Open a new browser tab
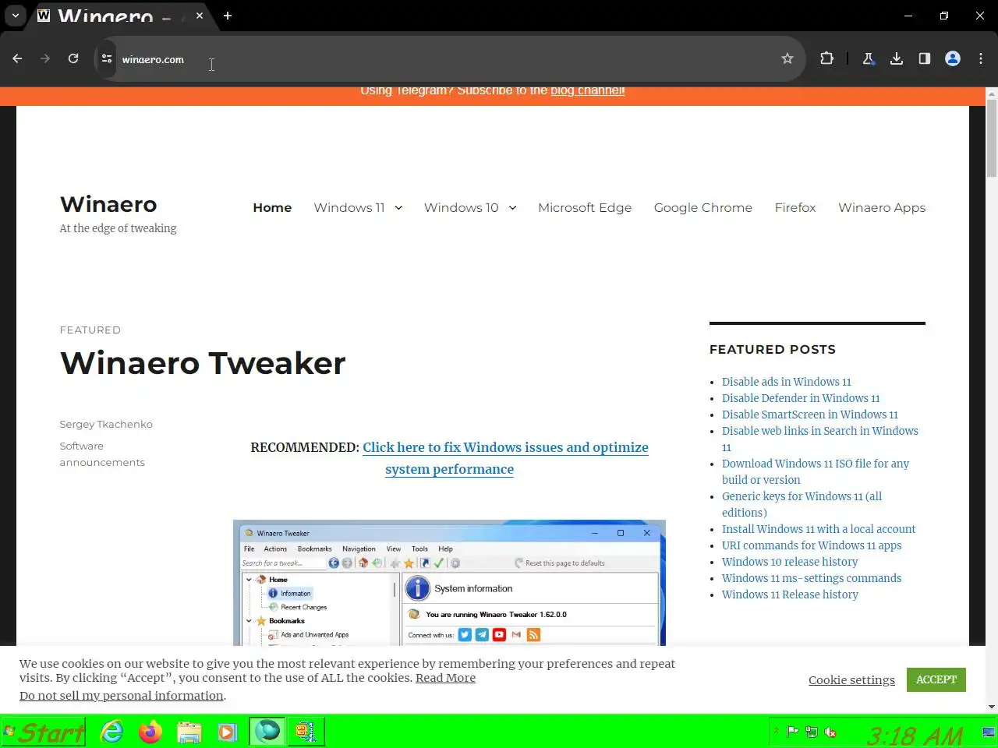The height and width of the screenshot is (748, 998). coord(228,16)
